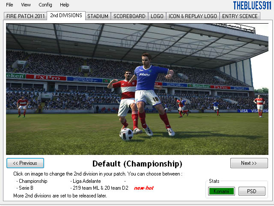The width and height of the screenshot is (274, 206).
Task: Click the '- Serie B' list entry
Action: click(x=25, y=188)
